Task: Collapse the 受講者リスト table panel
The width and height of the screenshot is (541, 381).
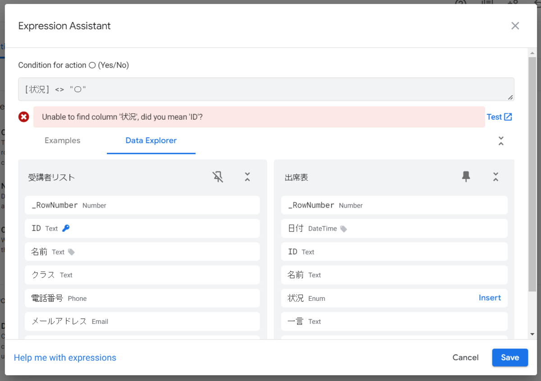Action: coord(247,177)
